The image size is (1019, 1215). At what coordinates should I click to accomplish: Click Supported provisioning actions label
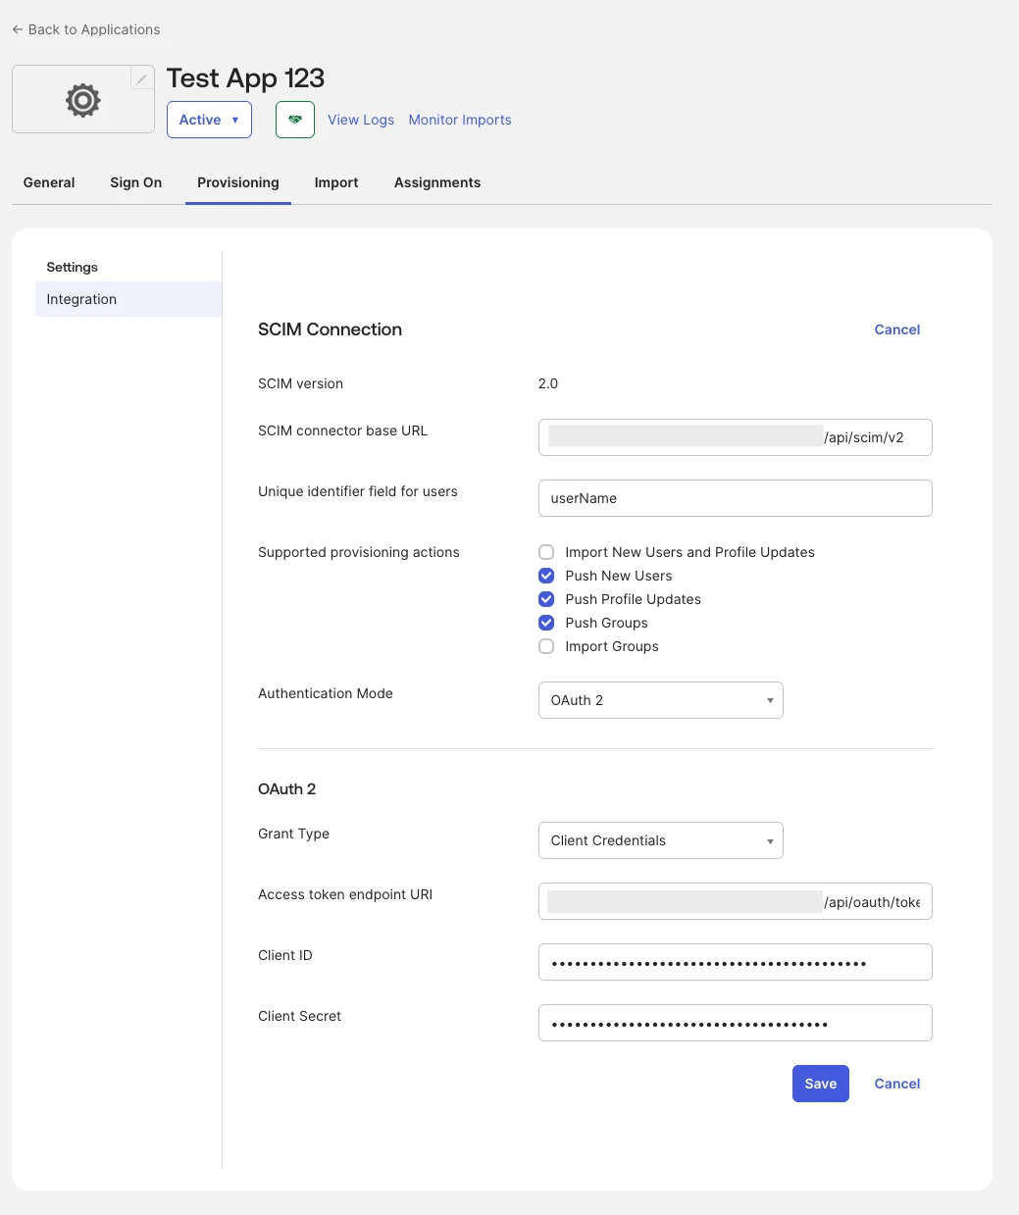click(359, 552)
